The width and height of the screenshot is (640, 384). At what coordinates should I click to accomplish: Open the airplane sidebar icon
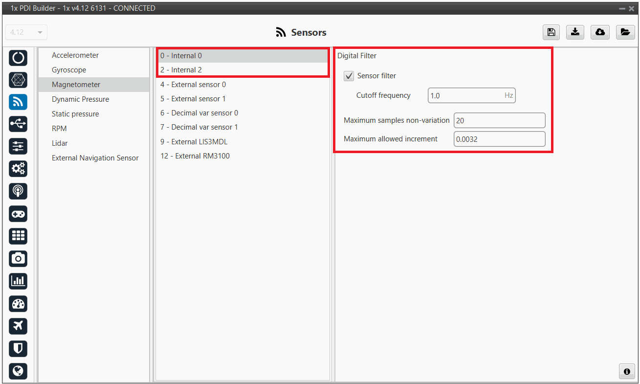(18, 326)
